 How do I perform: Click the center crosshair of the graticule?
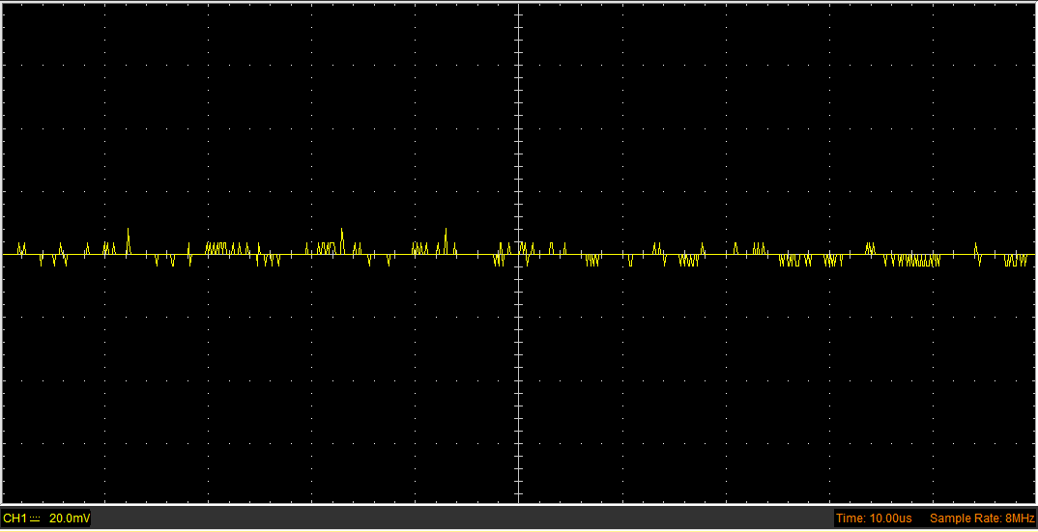519,254
